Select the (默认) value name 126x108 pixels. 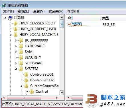pyautogui.click(x=77, y=24)
